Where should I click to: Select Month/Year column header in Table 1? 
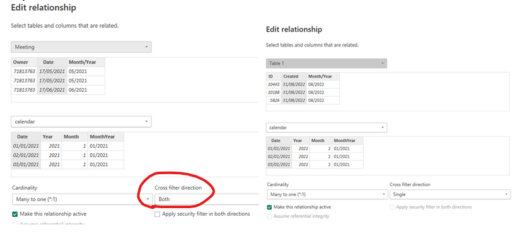[323, 76]
